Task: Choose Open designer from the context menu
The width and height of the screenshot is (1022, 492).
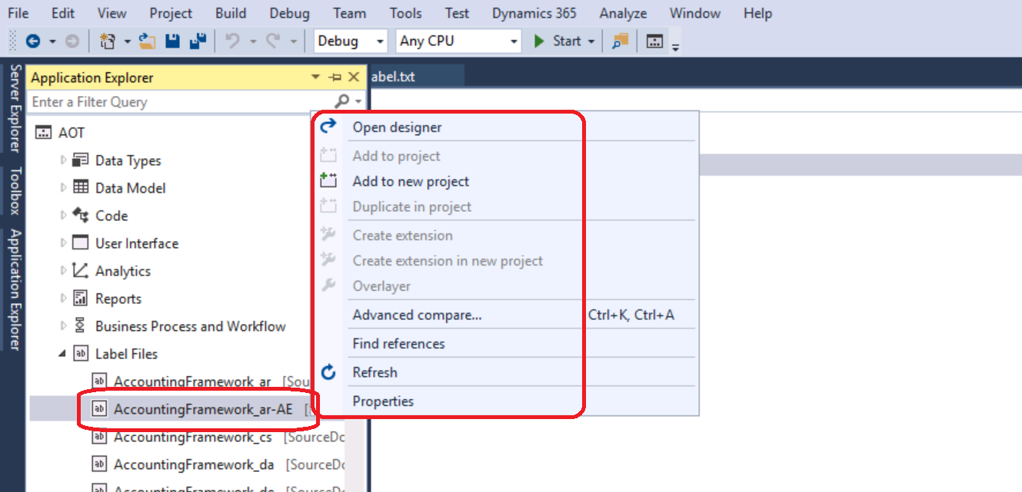Action: click(x=396, y=127)
